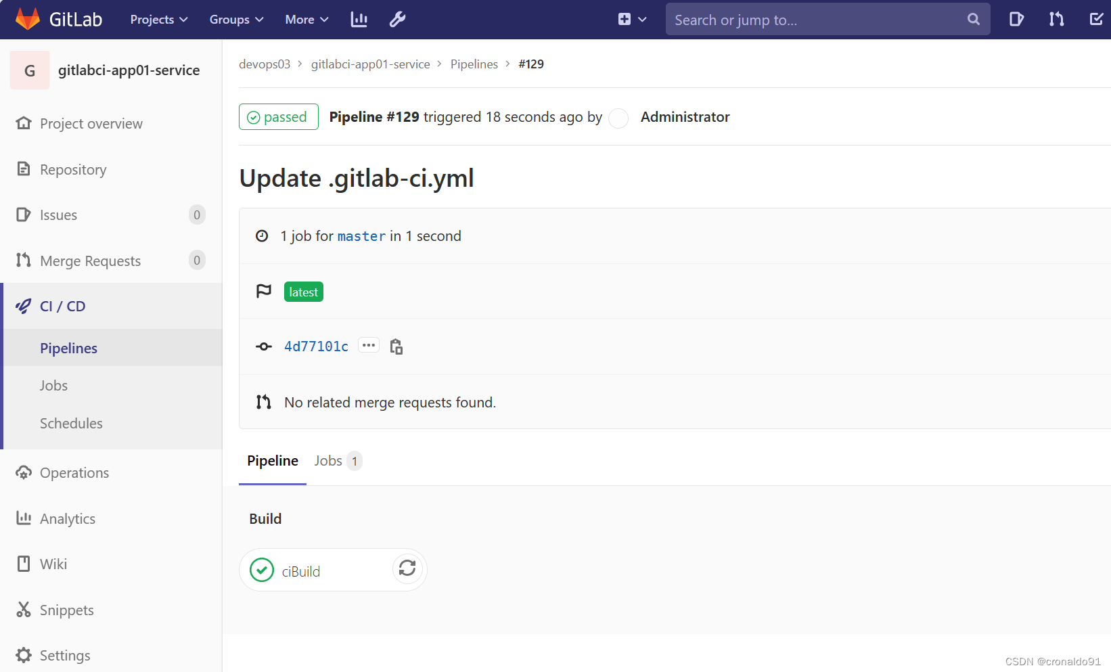The image size is (1111, 672).
Task: Open the master branch link
Action: (361, 236)
